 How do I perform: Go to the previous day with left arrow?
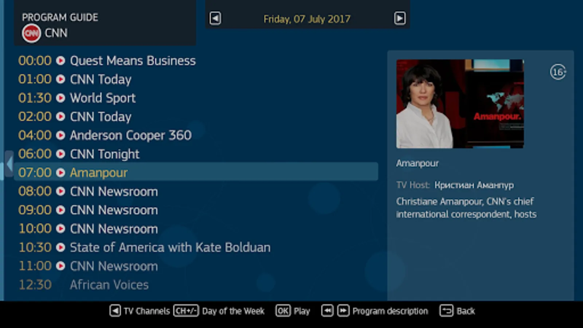coord(215,18)
